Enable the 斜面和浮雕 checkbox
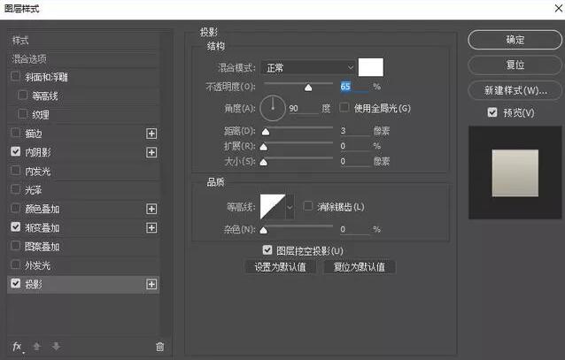The height and width of the screenshot is (360, 565). (15, 76)
